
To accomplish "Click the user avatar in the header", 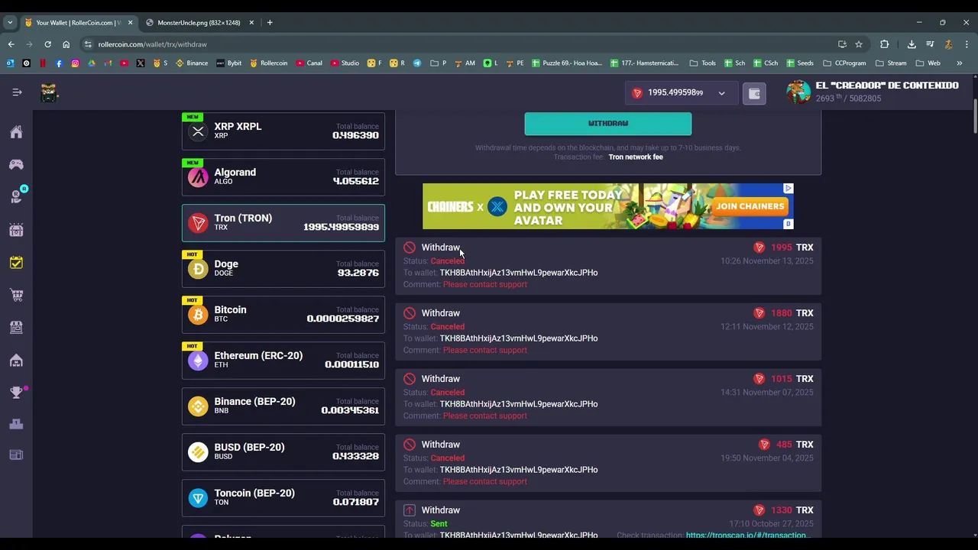I will 798,92.
